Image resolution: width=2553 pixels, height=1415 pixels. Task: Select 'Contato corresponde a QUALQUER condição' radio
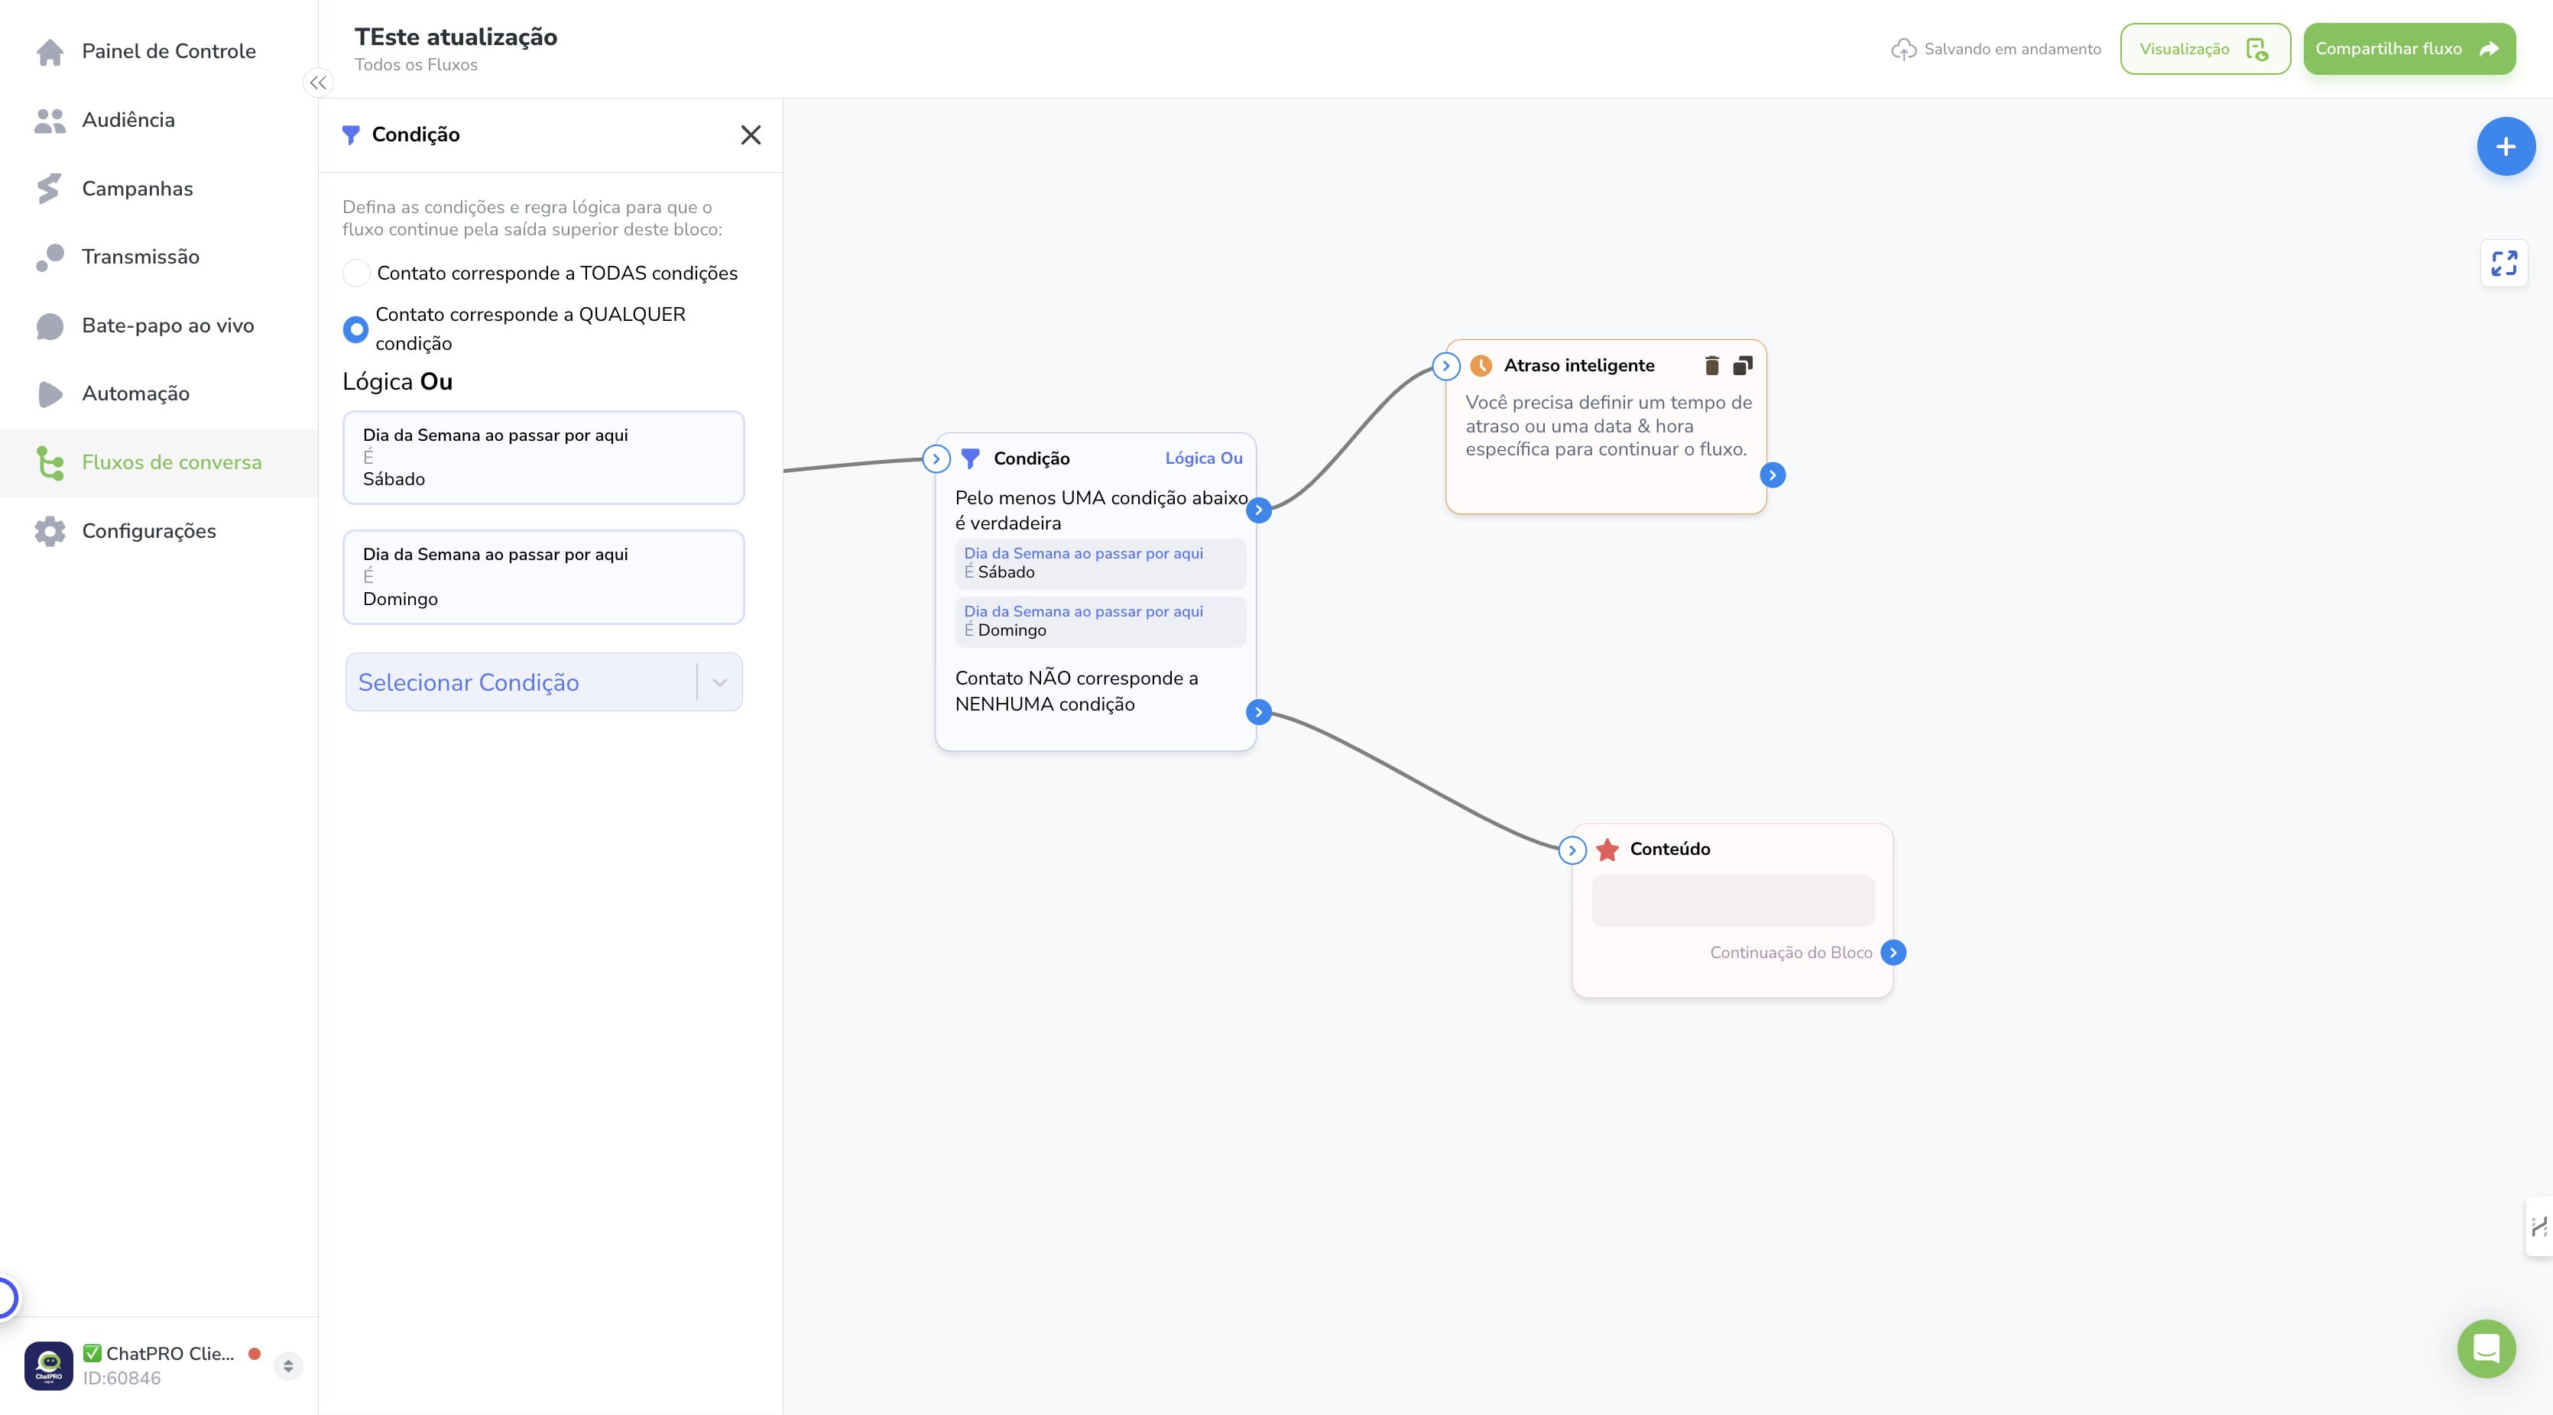click(x=355, y=329)
